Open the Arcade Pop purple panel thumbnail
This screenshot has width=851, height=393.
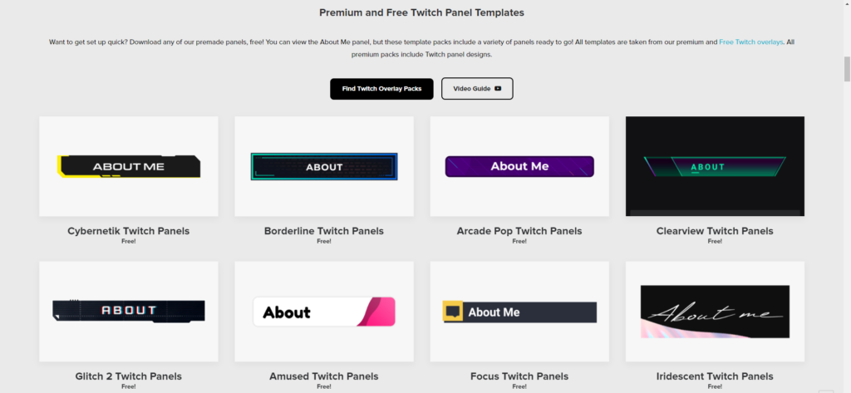519,166
